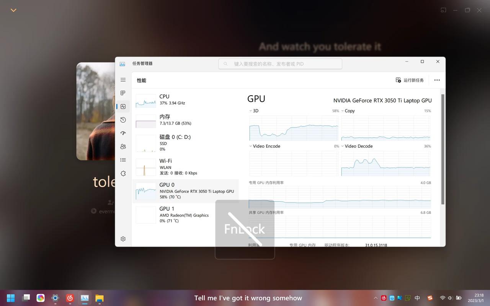Viewport: 490px width, 306px height.
Task: Click the 4.0 GB dedicated memory maximum
Action: 426,183
